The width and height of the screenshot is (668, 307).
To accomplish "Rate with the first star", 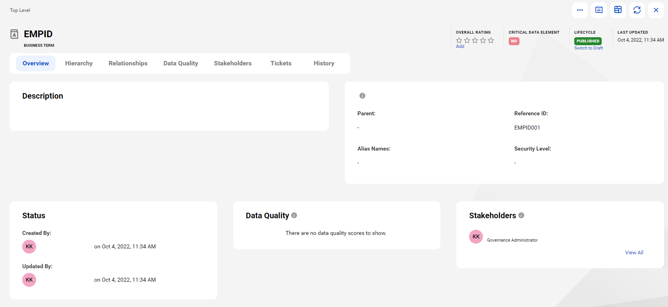I will click(x=459, y=40).
